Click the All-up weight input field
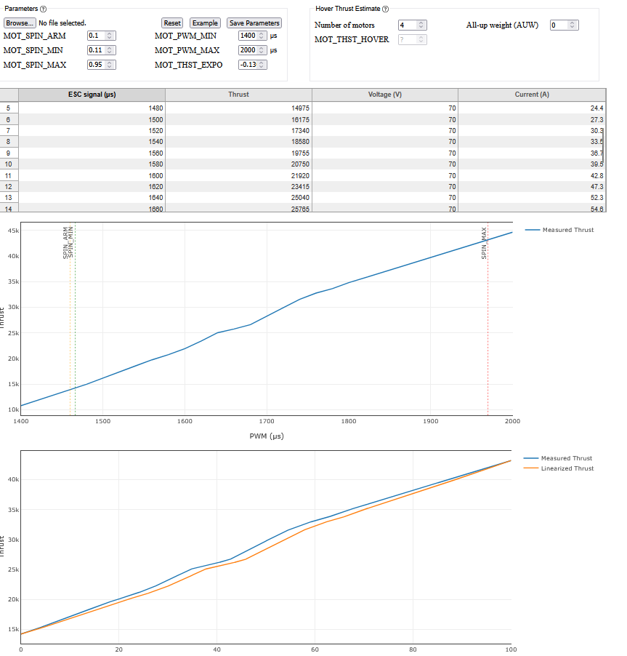This screenshot has height=656, width=627. pos(559,25)
